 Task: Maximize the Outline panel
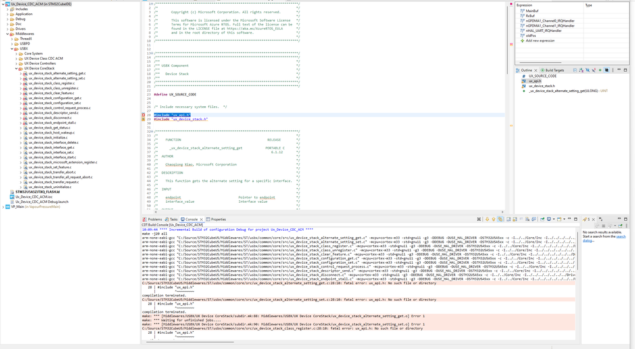(625, 70)
